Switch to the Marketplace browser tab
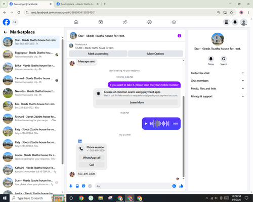This screenshot has height=202, width=253. (77, 4)
